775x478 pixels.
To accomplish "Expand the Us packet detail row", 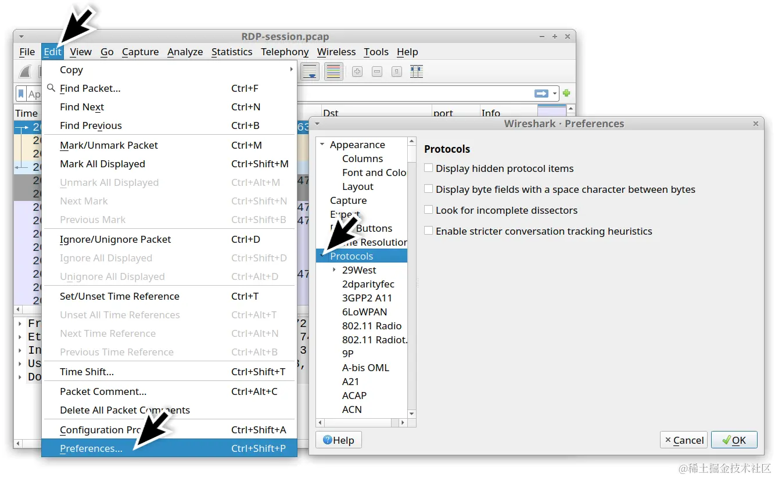I will click(x=20, y=364).
